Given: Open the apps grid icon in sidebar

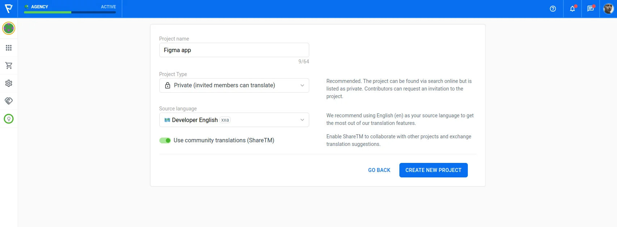Looking at the screenshot, I should (9, 48).
